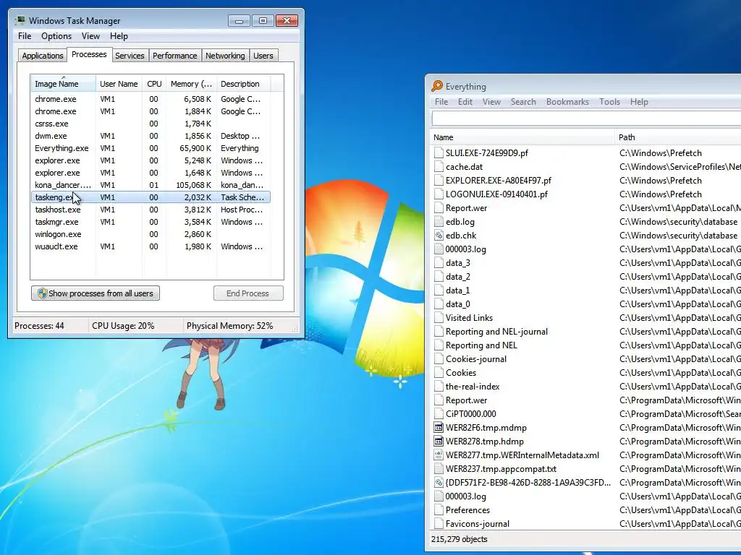
Task: Switch to the Users tab
Action: (263, 56)
